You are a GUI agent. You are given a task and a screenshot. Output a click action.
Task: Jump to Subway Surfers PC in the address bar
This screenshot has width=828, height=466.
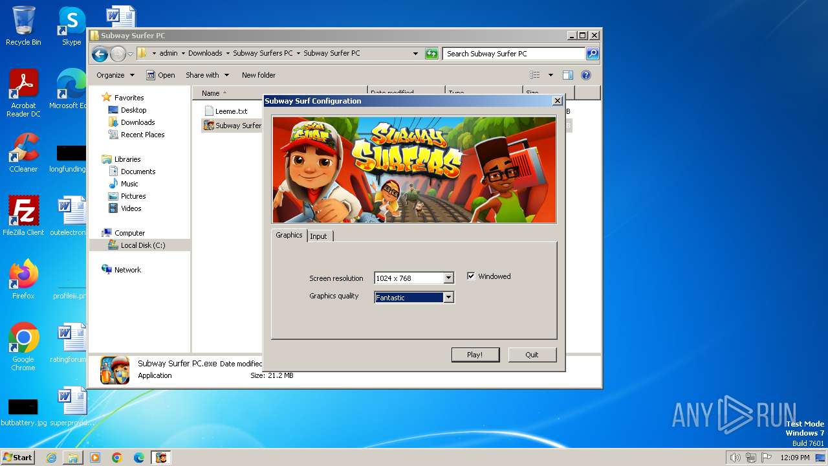tap(263, 54)
